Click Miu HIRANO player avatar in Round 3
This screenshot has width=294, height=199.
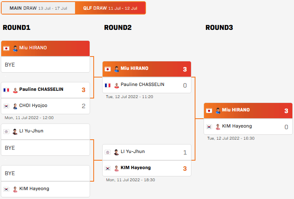coord(218,111)
